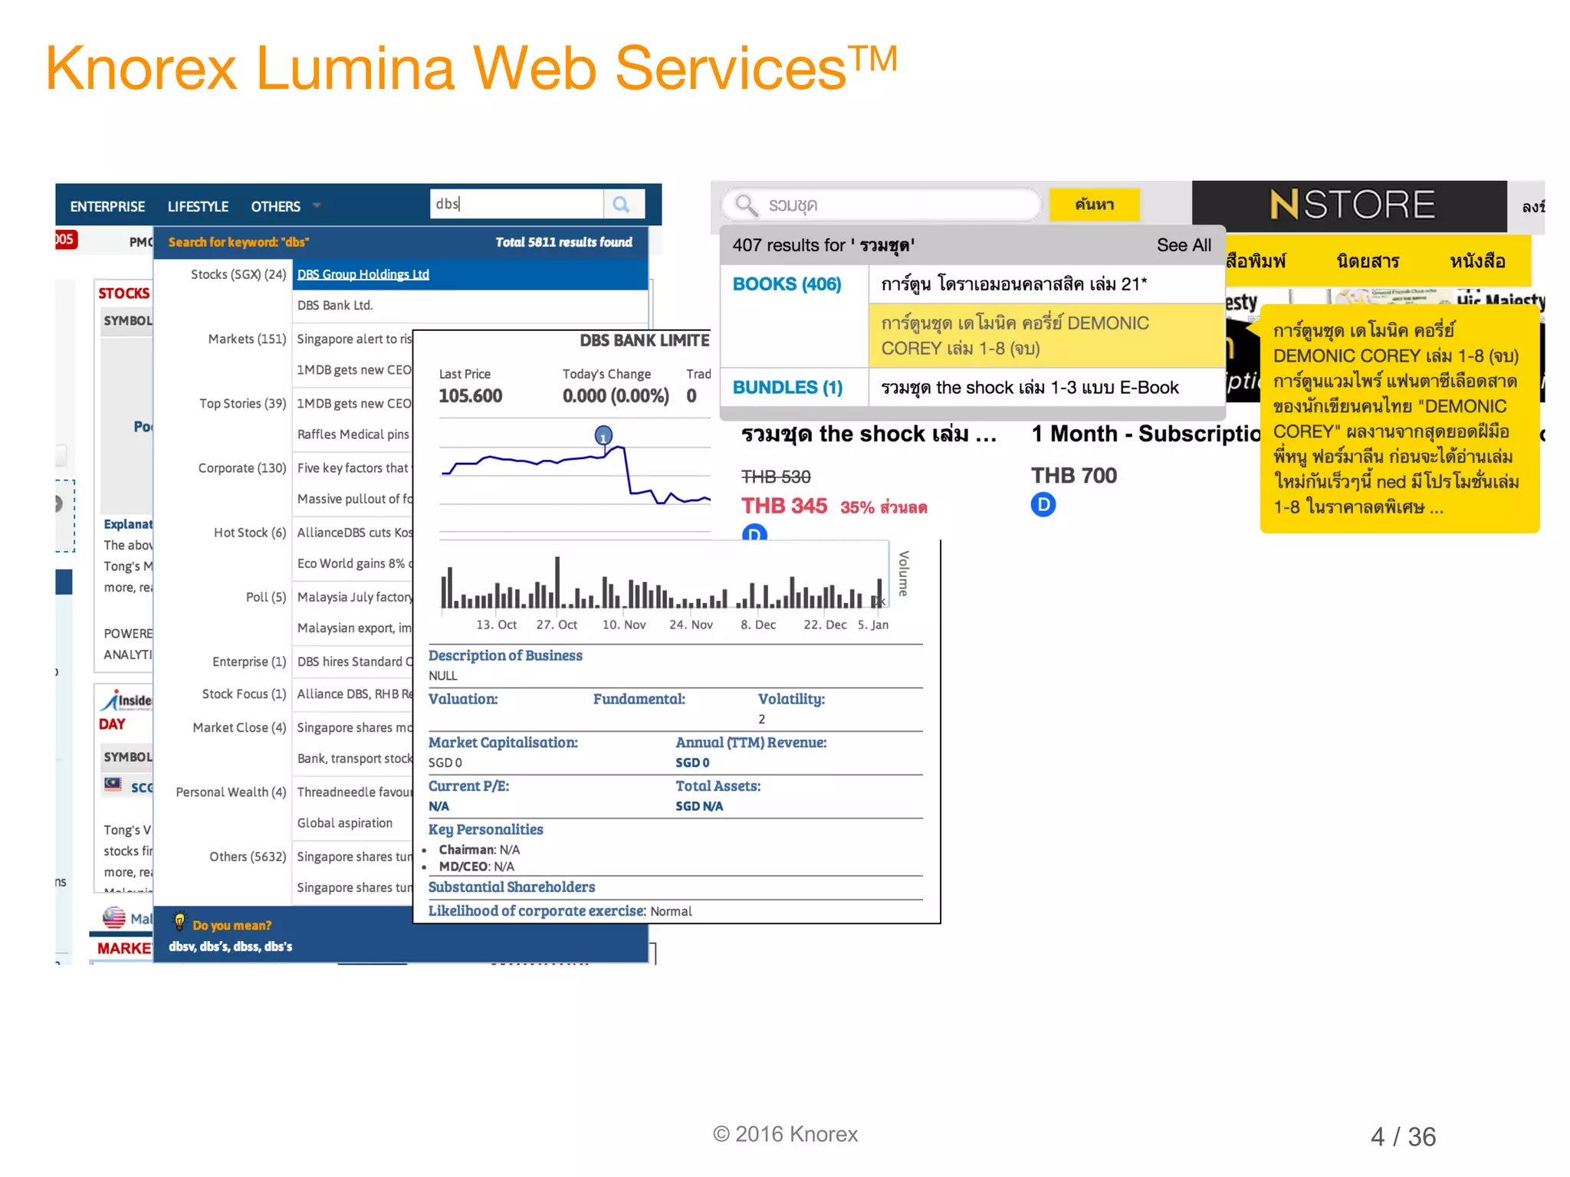Open DBS Group Holdings Ltd result
The width and height of the screenshot is (1570, 1177).
click(x=363, y=274)
